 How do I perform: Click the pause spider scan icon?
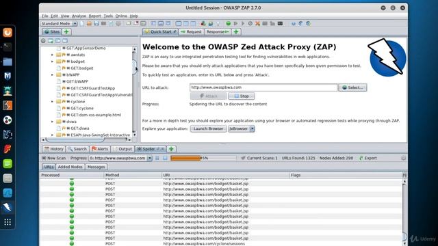click(157, 158)
